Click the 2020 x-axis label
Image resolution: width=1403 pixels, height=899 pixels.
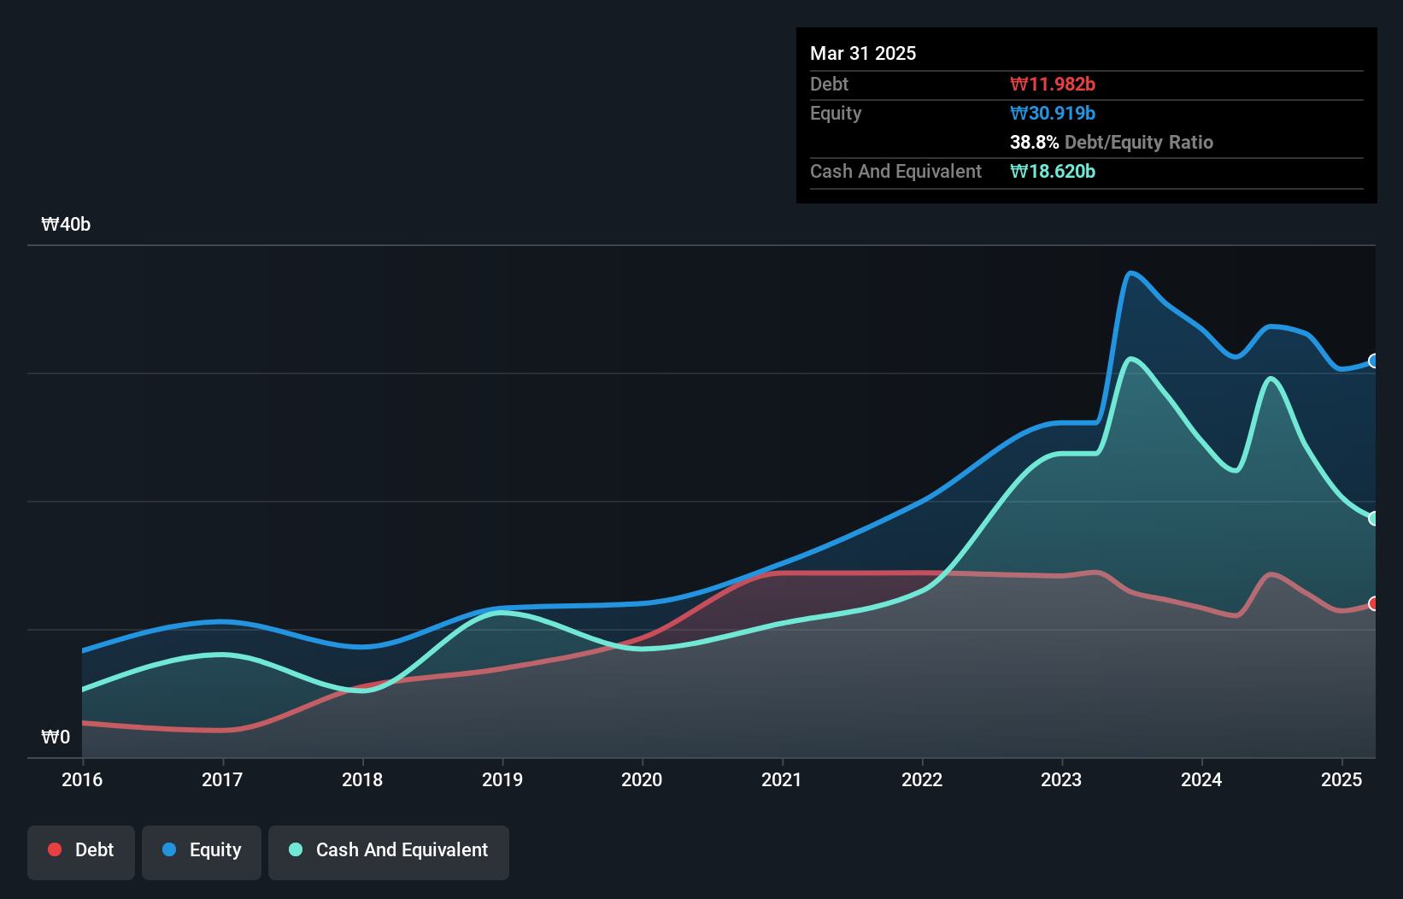click(x=642, y=779)
